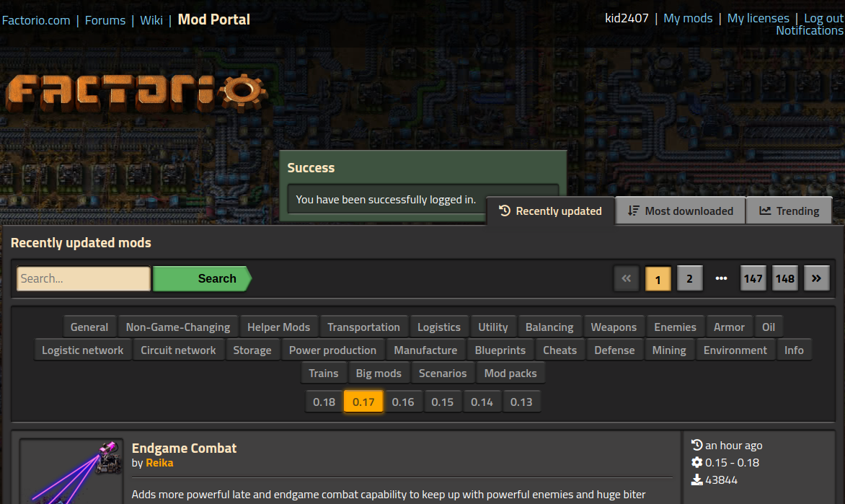Filter by Circuit network category
The height and width of the screenshot is (504, 845).
[x=178, y=350]
